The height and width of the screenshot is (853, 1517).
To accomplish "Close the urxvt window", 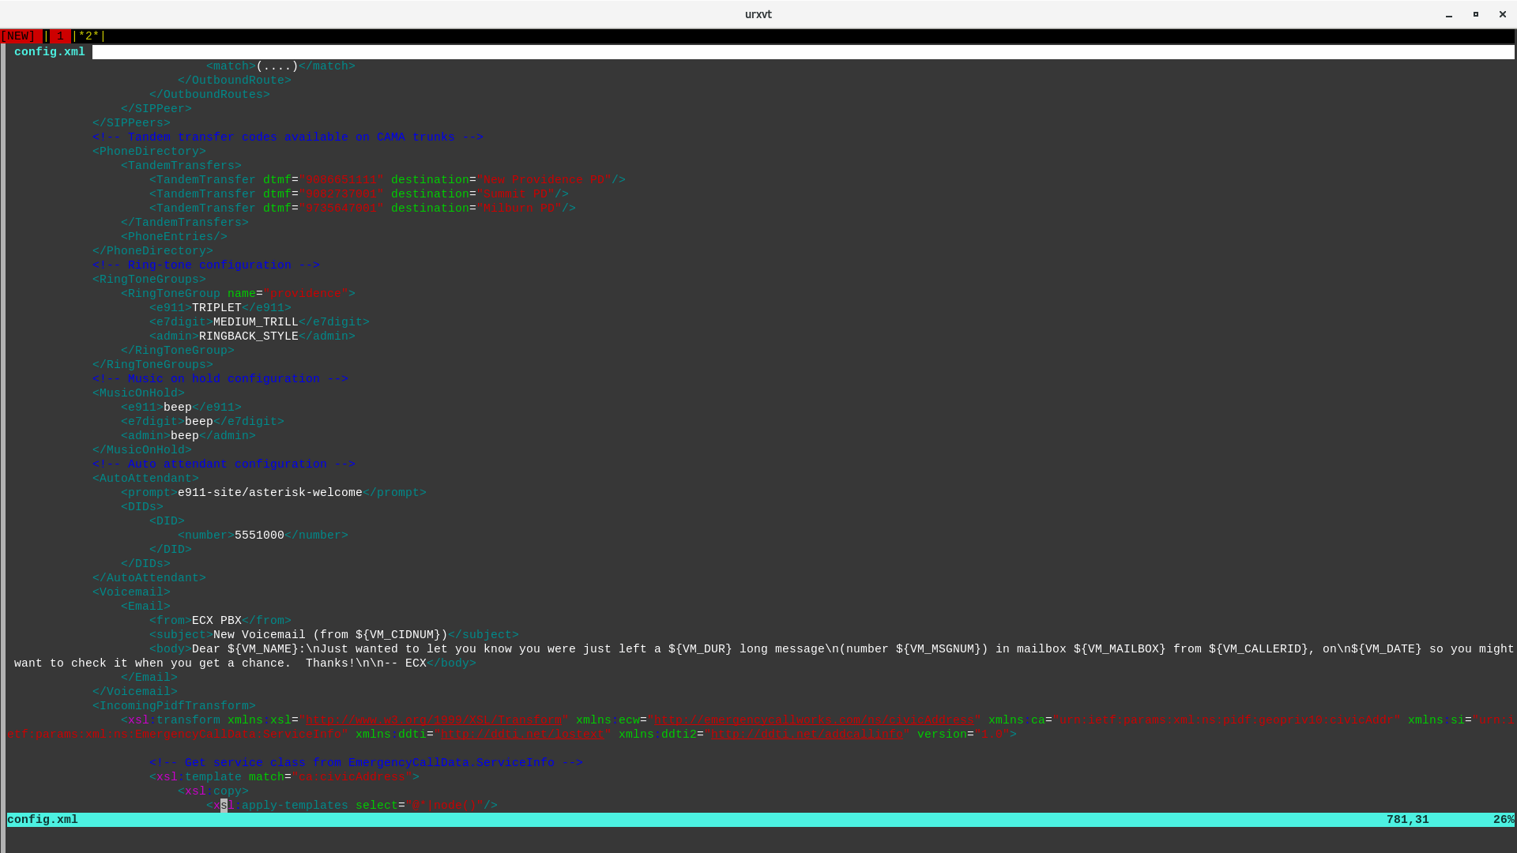I will 1503,14.
